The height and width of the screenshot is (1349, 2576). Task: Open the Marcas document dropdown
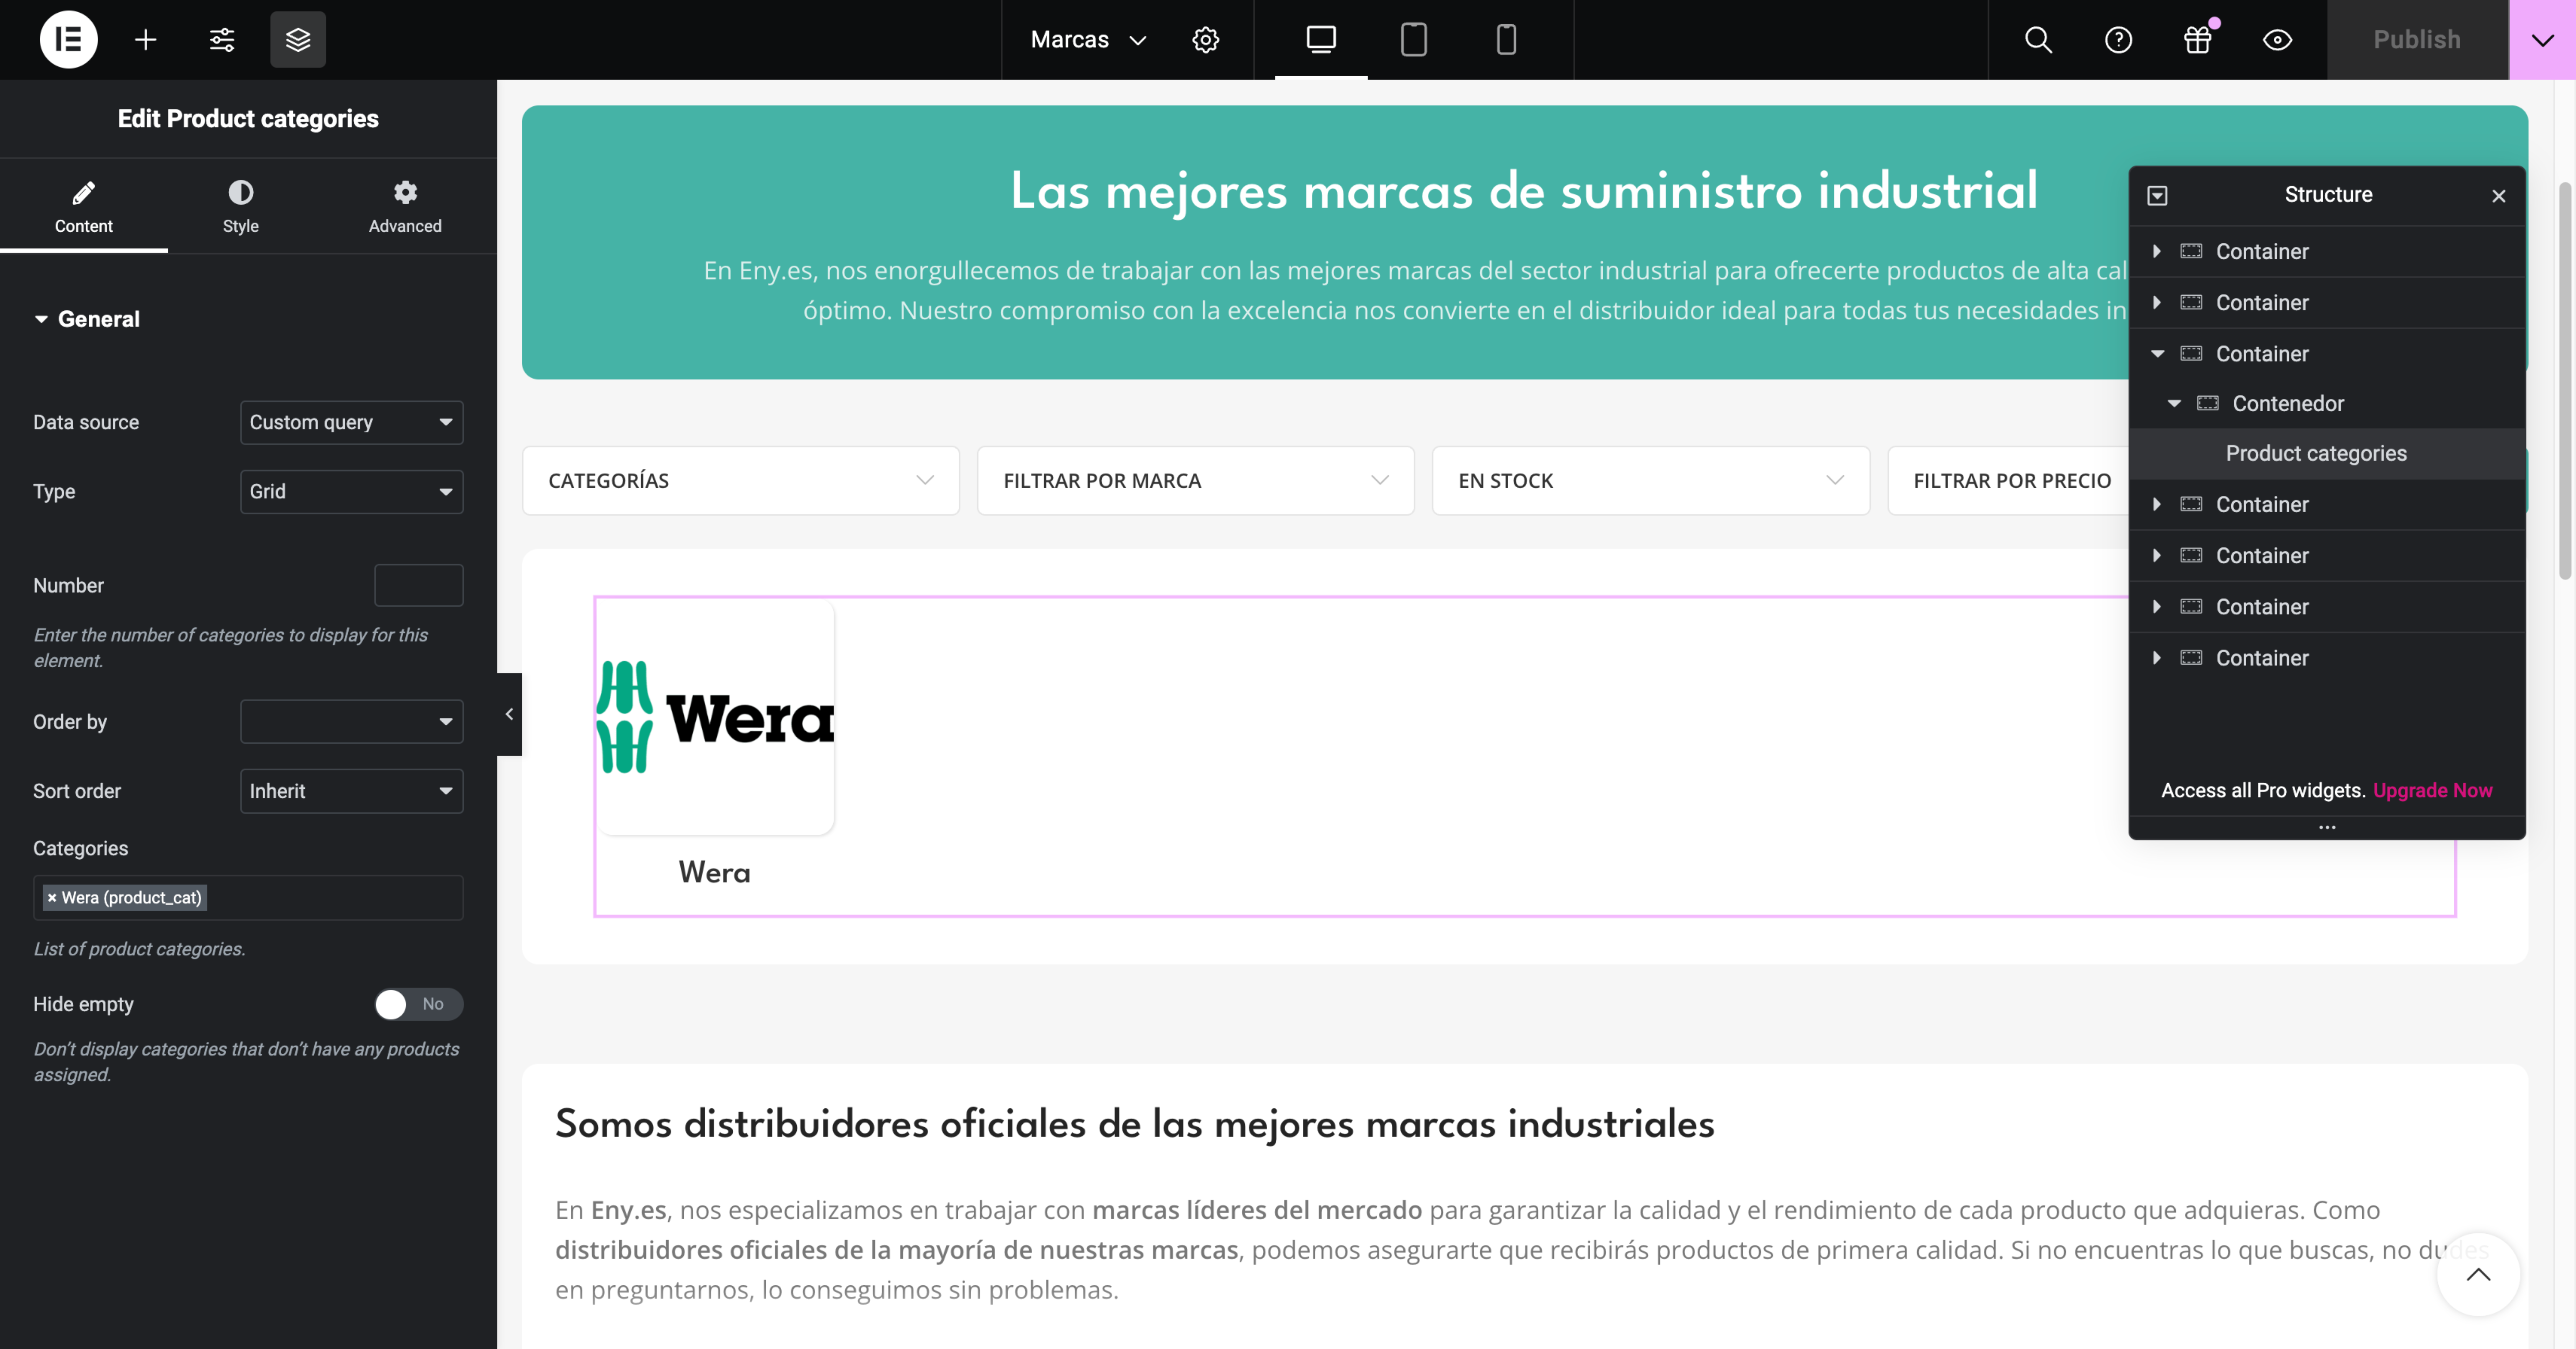tap(1088, 40)
